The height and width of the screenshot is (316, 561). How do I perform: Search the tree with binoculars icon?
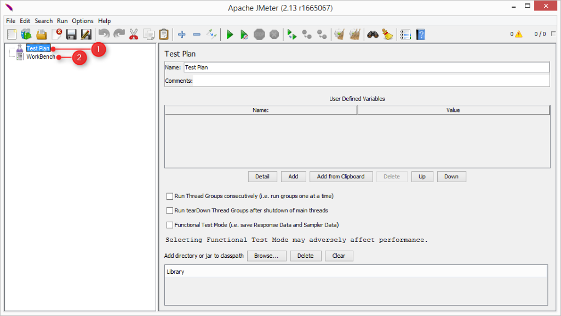pos(373,35)
